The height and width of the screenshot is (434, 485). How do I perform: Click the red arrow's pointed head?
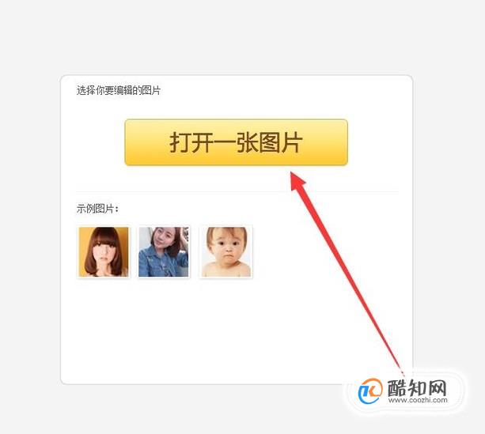(x=297, y=180)
